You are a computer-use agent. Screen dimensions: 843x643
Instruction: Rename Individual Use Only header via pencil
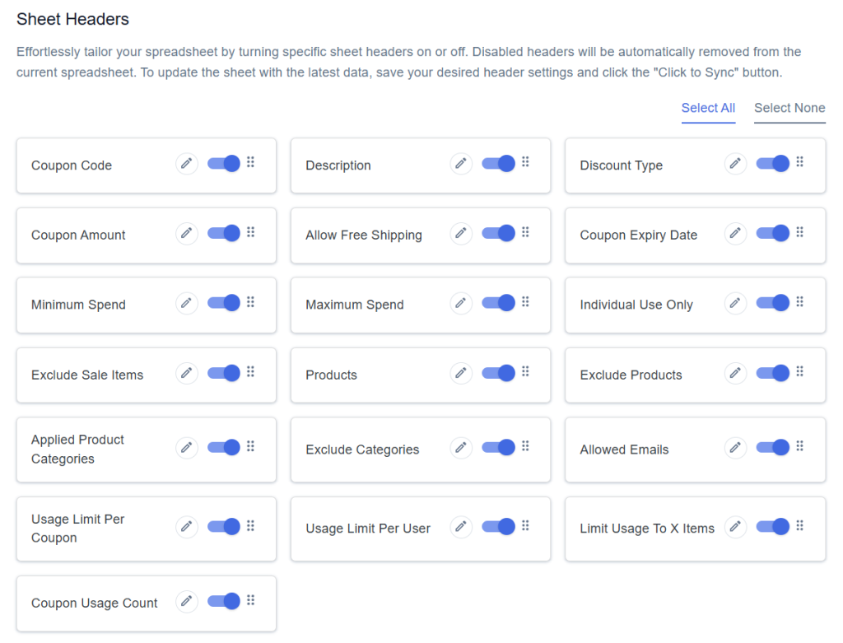[735, 303]
